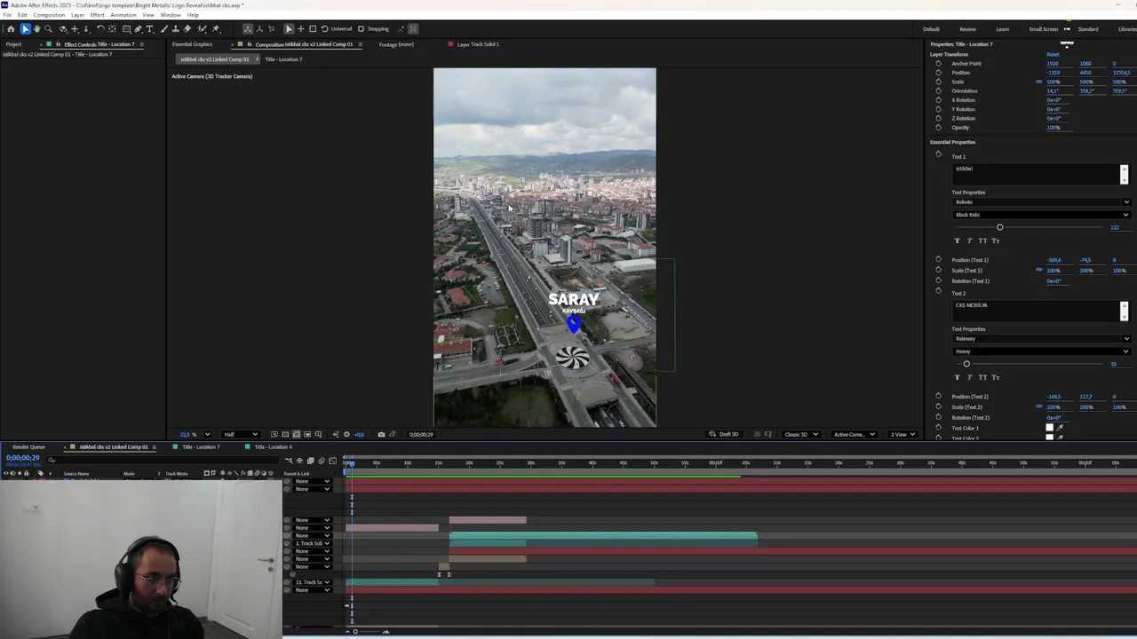This screenshot has height=639, width=1137.
Task: Choose the Puppet Pin tool
Action: coord(216,29)
